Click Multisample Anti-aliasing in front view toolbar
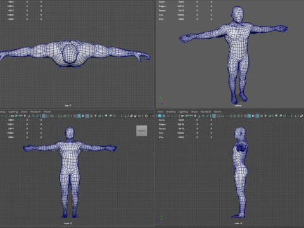The height and width of the screenshot is (228, 304). tap(114, 116)
